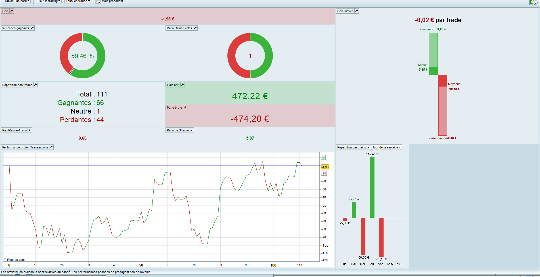This screenshot has height=277, width=540.
Task: Open settings for % Trades gagnants panel
Action: pos(32,28)
